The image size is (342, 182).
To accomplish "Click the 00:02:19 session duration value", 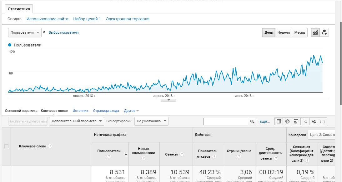I will 271,172.
